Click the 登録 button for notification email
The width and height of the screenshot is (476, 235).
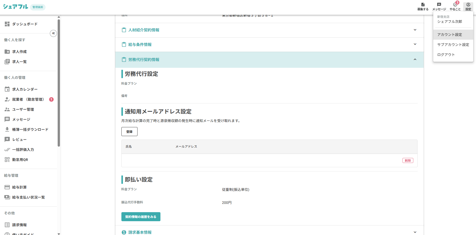point(129,132)
